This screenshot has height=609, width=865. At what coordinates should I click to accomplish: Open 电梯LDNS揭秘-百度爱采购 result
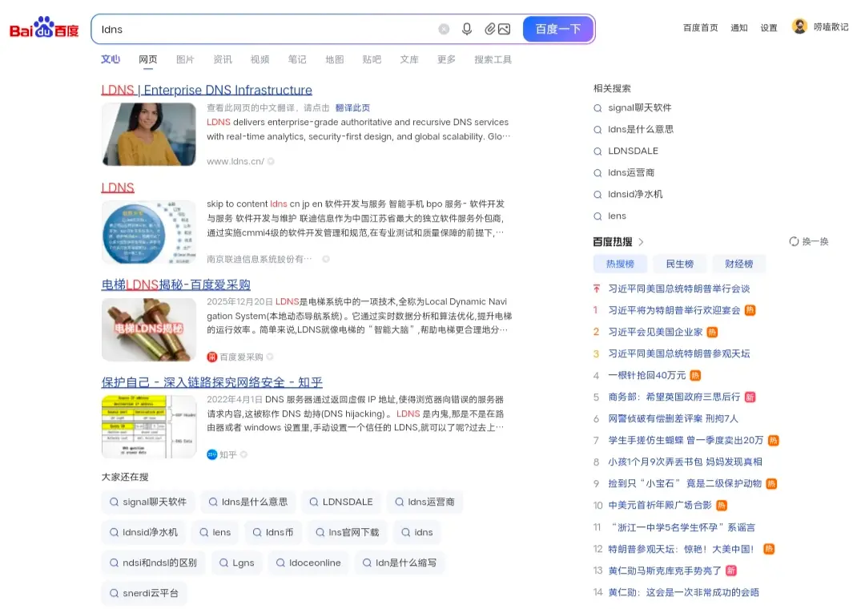tap(175, 285)
